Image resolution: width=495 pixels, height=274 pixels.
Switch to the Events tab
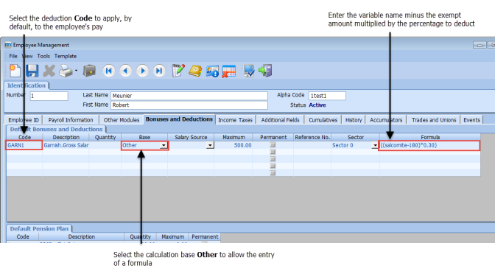[471, 120]
